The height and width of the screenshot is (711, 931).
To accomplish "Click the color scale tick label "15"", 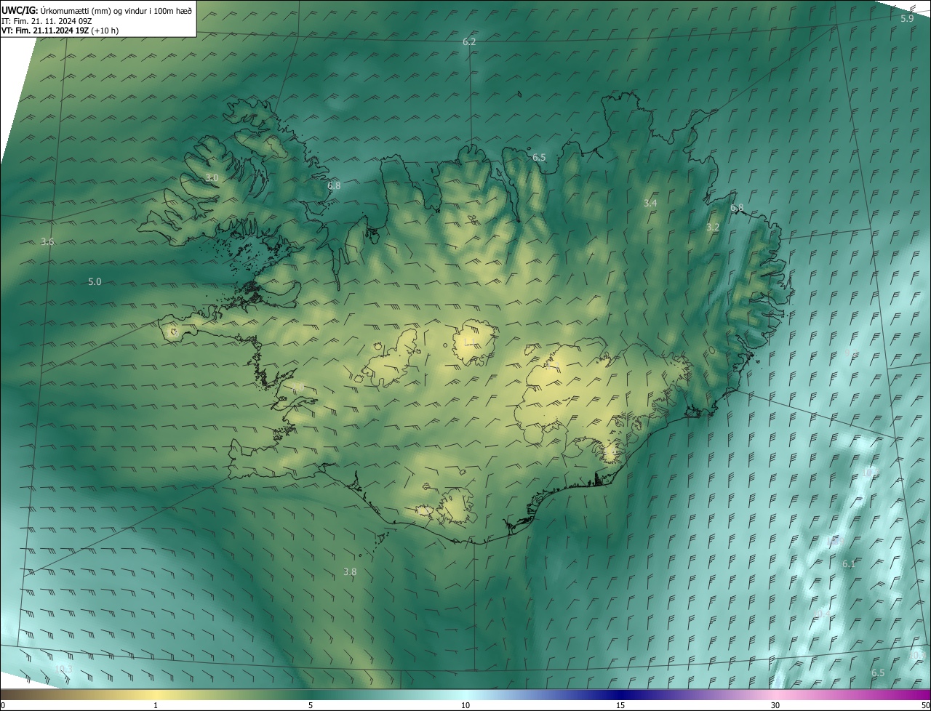I will [x=620, y=705].
